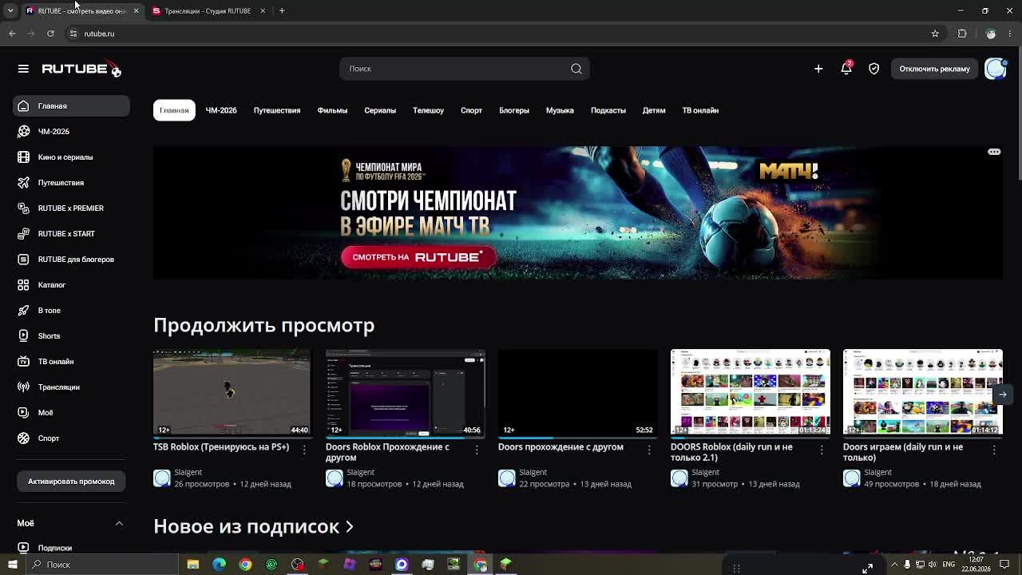The width and height of the screenshot is (1022, 575).
Task: Open options for Doors играем video
Action: tap(994, 450)
